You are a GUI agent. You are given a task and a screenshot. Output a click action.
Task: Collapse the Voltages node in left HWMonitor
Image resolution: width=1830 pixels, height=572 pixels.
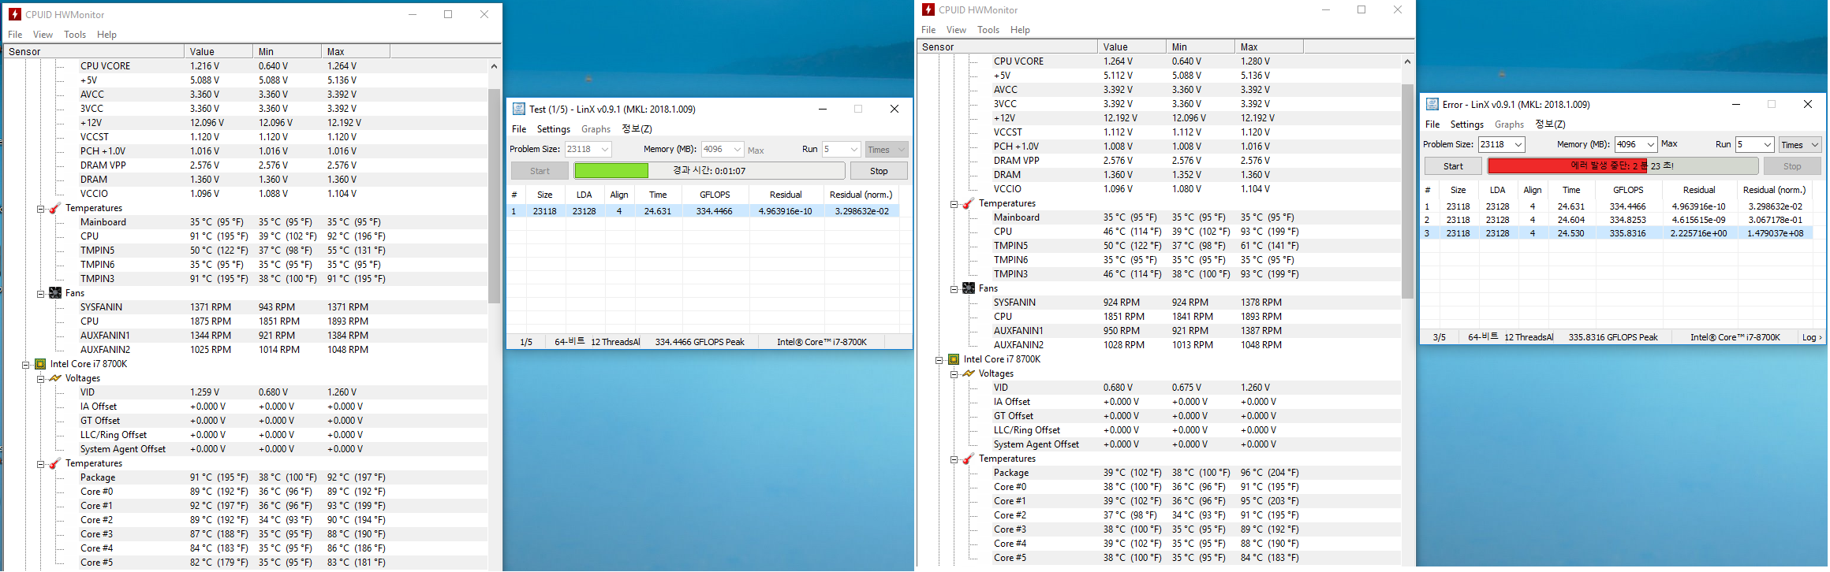click(x=40, y=379)
